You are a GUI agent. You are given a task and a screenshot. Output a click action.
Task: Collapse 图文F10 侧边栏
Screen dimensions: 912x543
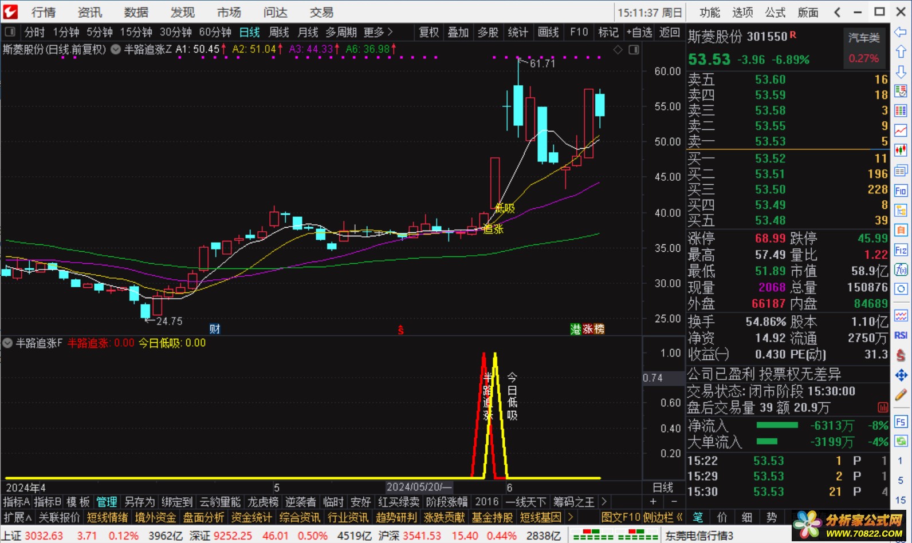point(642,517)
